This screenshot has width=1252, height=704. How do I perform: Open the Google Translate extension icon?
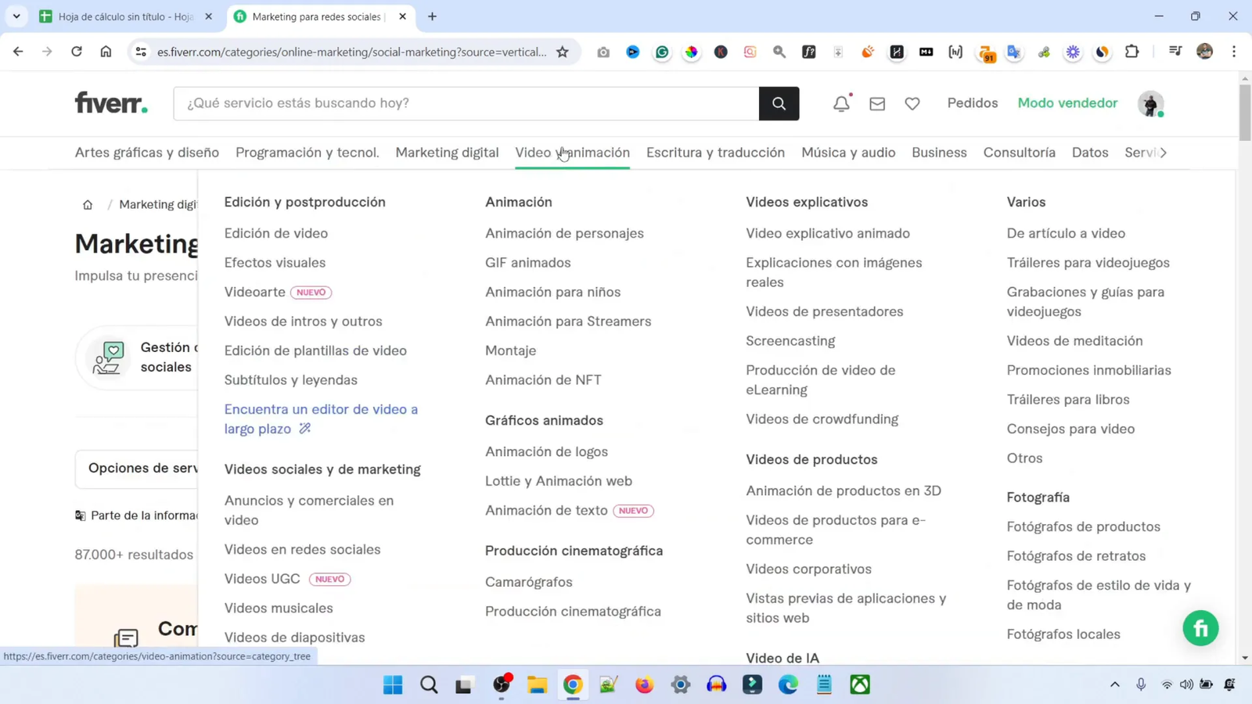coord(1013,52)
